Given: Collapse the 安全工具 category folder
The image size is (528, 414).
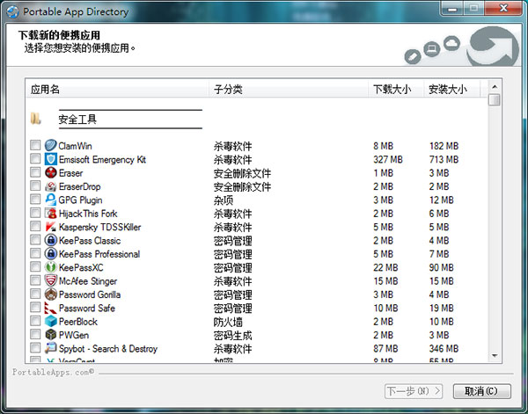Looking at the screenshot, I should click(x=35, y=120).
